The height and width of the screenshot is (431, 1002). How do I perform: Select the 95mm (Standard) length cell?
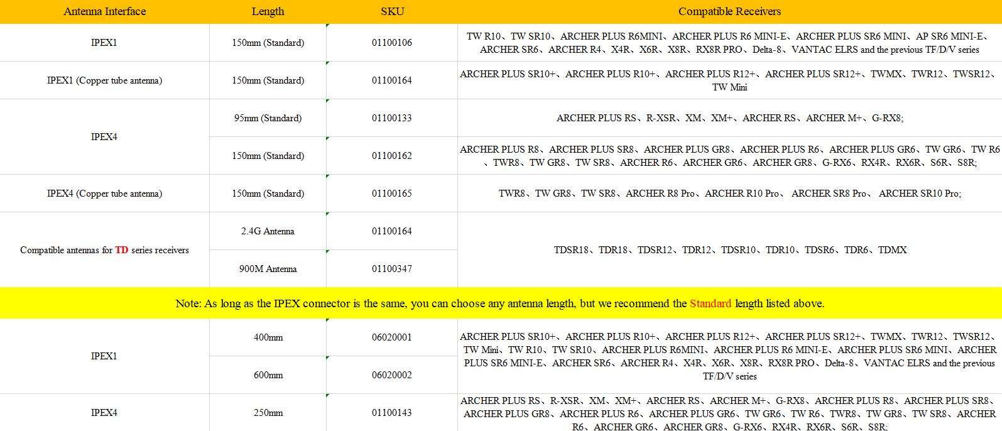(268, 118)
